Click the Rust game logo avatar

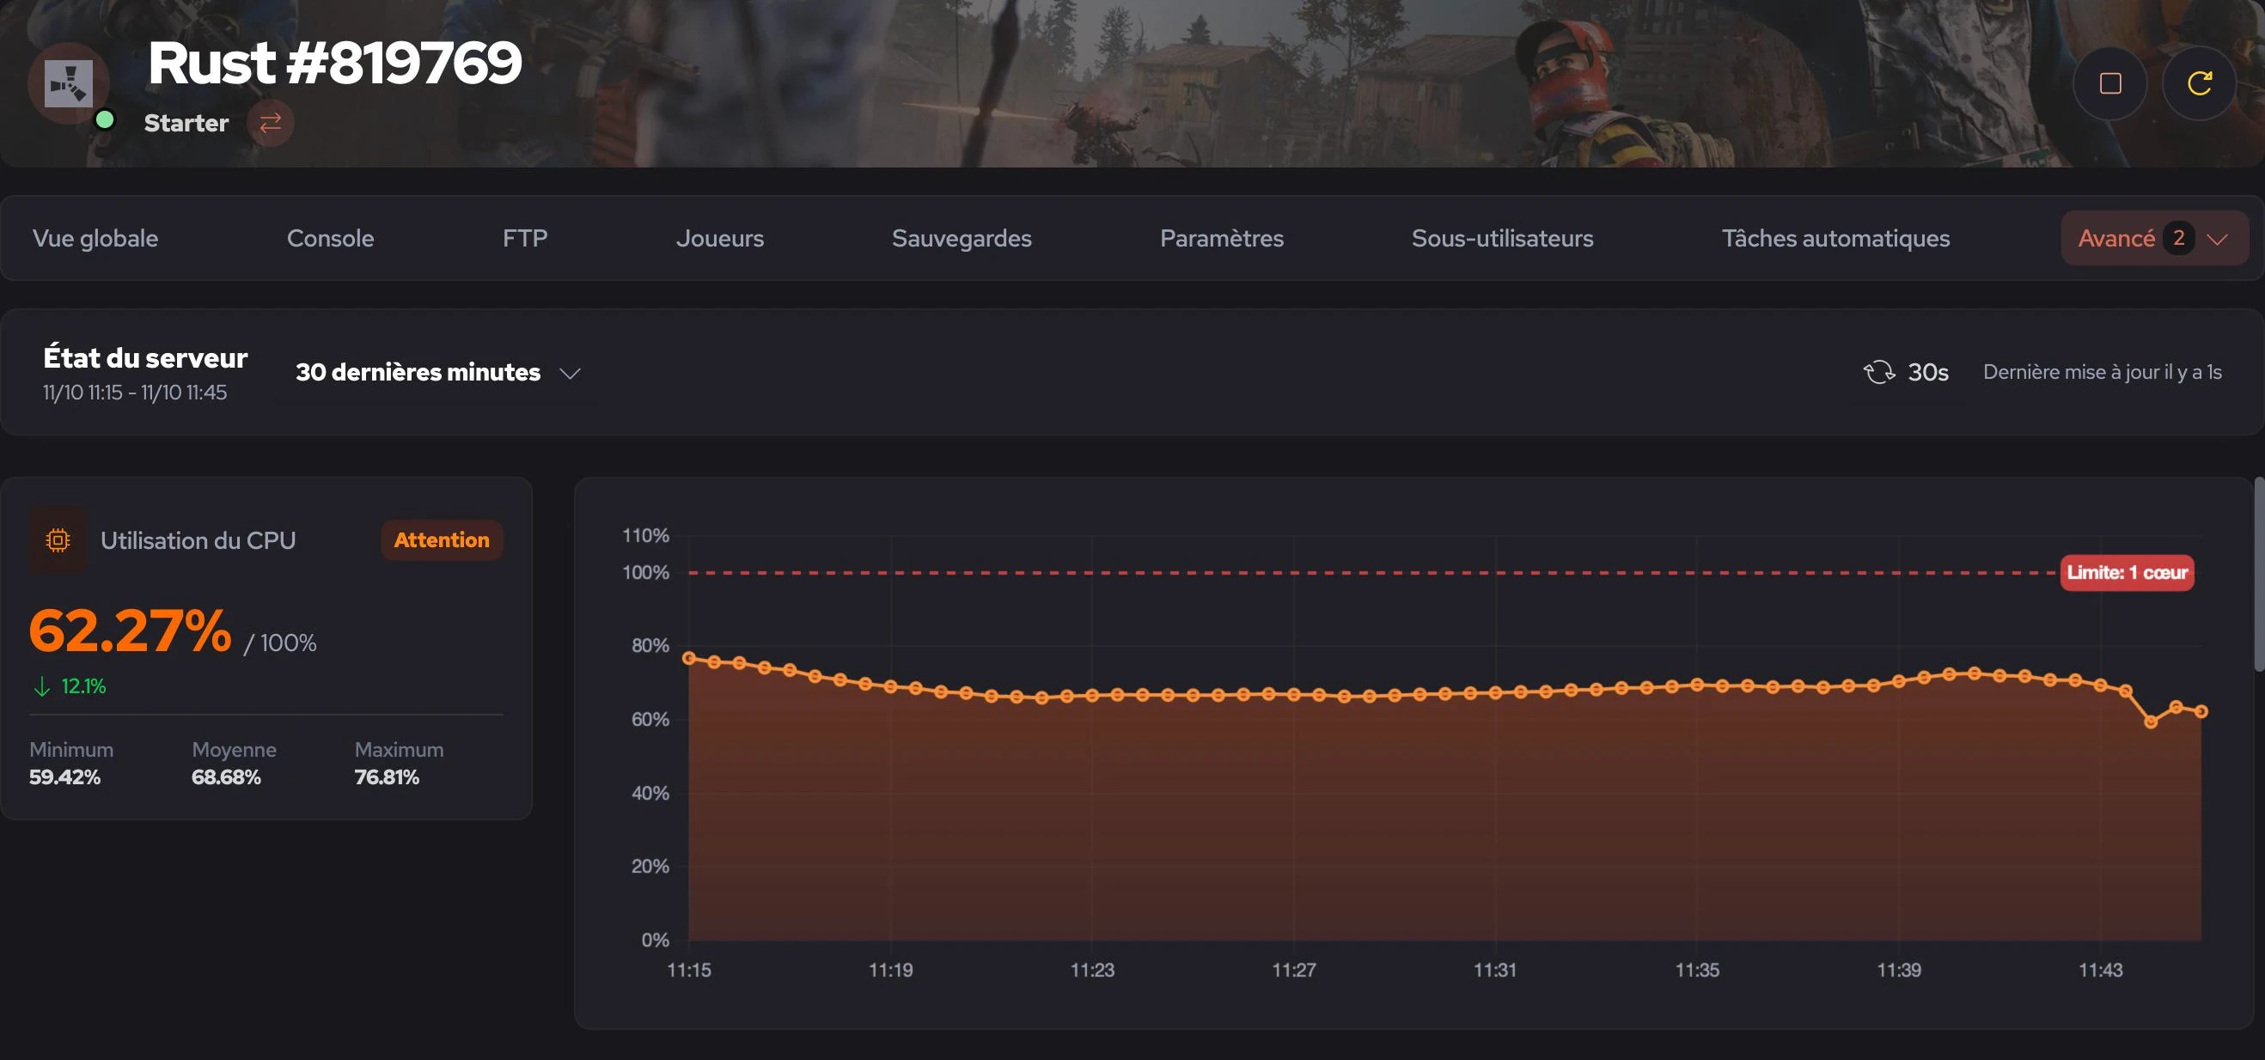[x=69, y=83]
